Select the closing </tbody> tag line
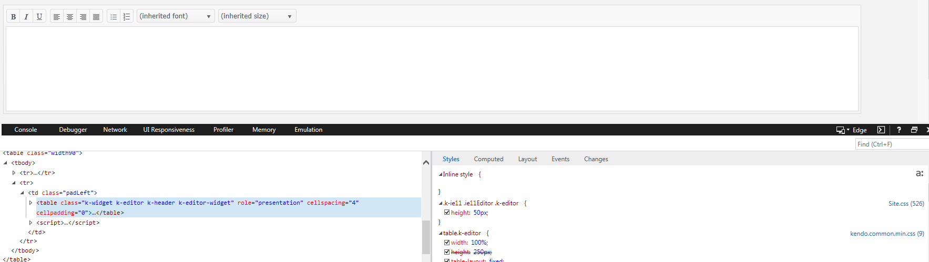Viewport: 929px width, 262px height. point(25,250)
